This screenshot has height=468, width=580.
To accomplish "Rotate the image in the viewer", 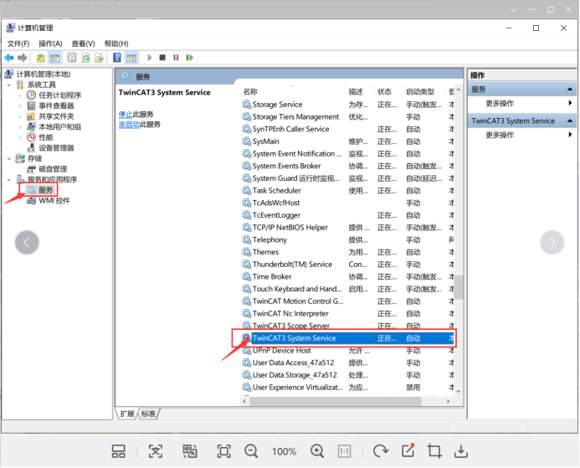I will (381, 451).
